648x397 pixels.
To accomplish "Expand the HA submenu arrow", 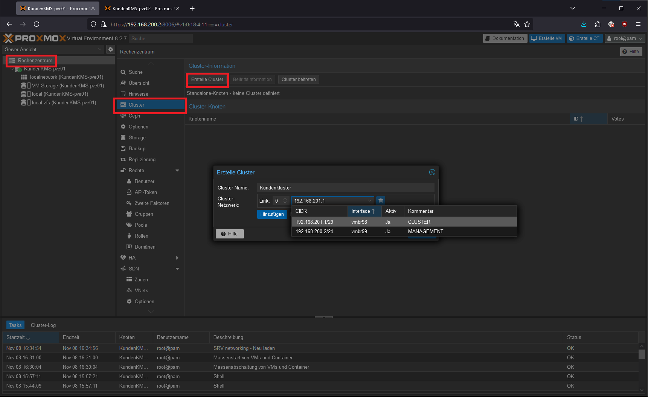I will pos(177,258).
